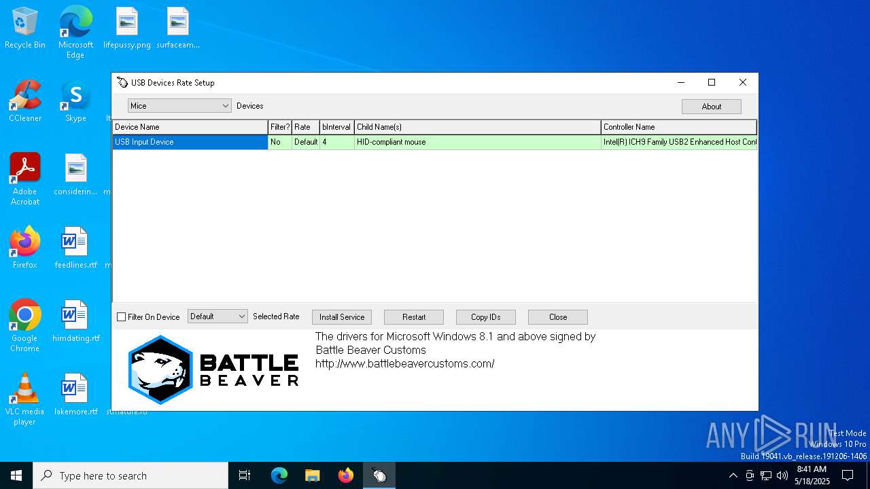The width and height of the screenshot is (870, 489).
Task: Open the Firefox desktop shortcut
Action: click(25, 248)
